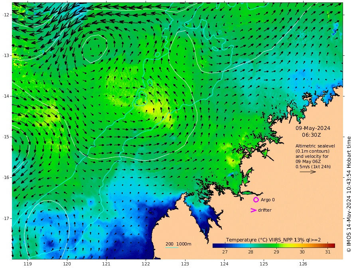The image size is (351, 271).
Task: Click the '09-May 06Z' legend text
Action: 308,161
